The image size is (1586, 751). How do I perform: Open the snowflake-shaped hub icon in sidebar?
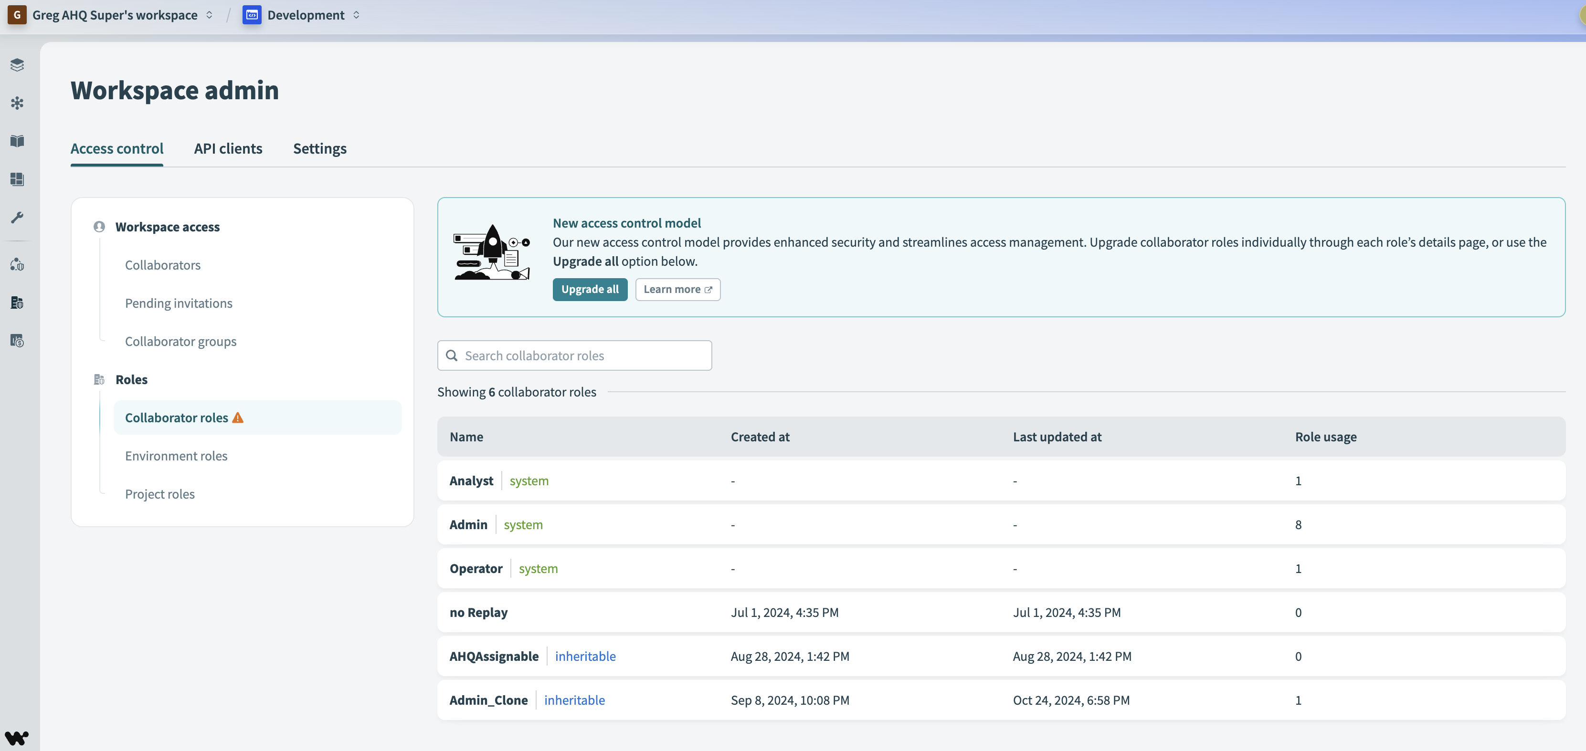pyautogui.click(x=17, y=103)
